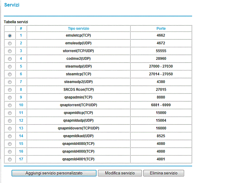The width and height of the screenshot is (228, 183).
Task: Open service number 13 link
Action: point(21,128)
